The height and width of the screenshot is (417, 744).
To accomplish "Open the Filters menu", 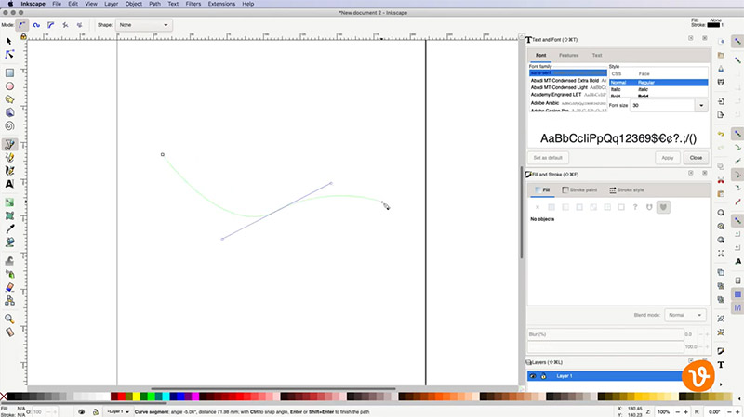I will 193,4.
